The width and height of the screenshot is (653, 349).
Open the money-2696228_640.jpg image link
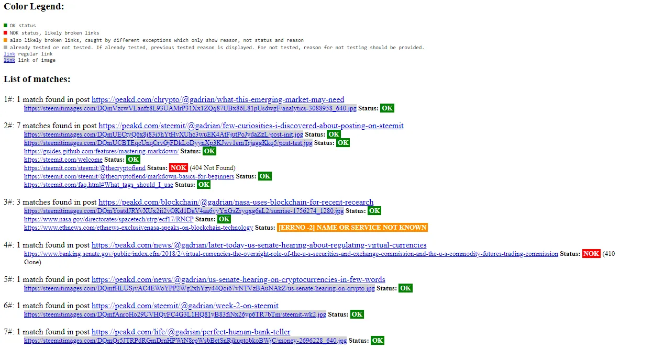185,341
